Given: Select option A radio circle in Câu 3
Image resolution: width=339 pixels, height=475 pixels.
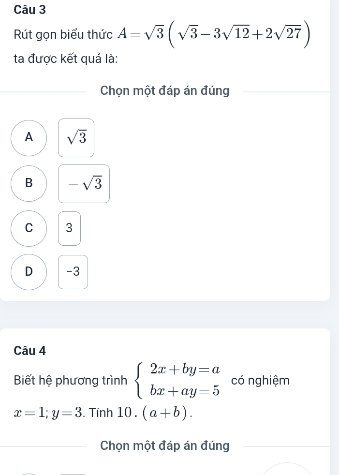Looking at the screenshot, I should [29, 138].
